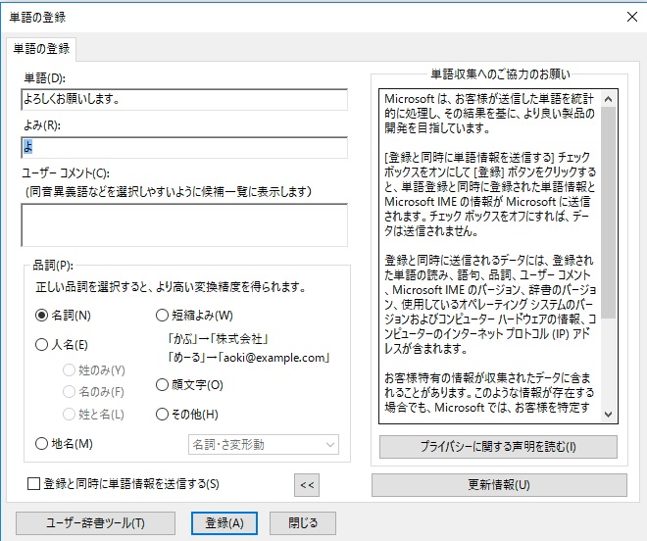Image resolution: width=647 pixels, height=541 pixels.
Task: Click the example text aoki@example.com
Action: click(x=275, y=358)
